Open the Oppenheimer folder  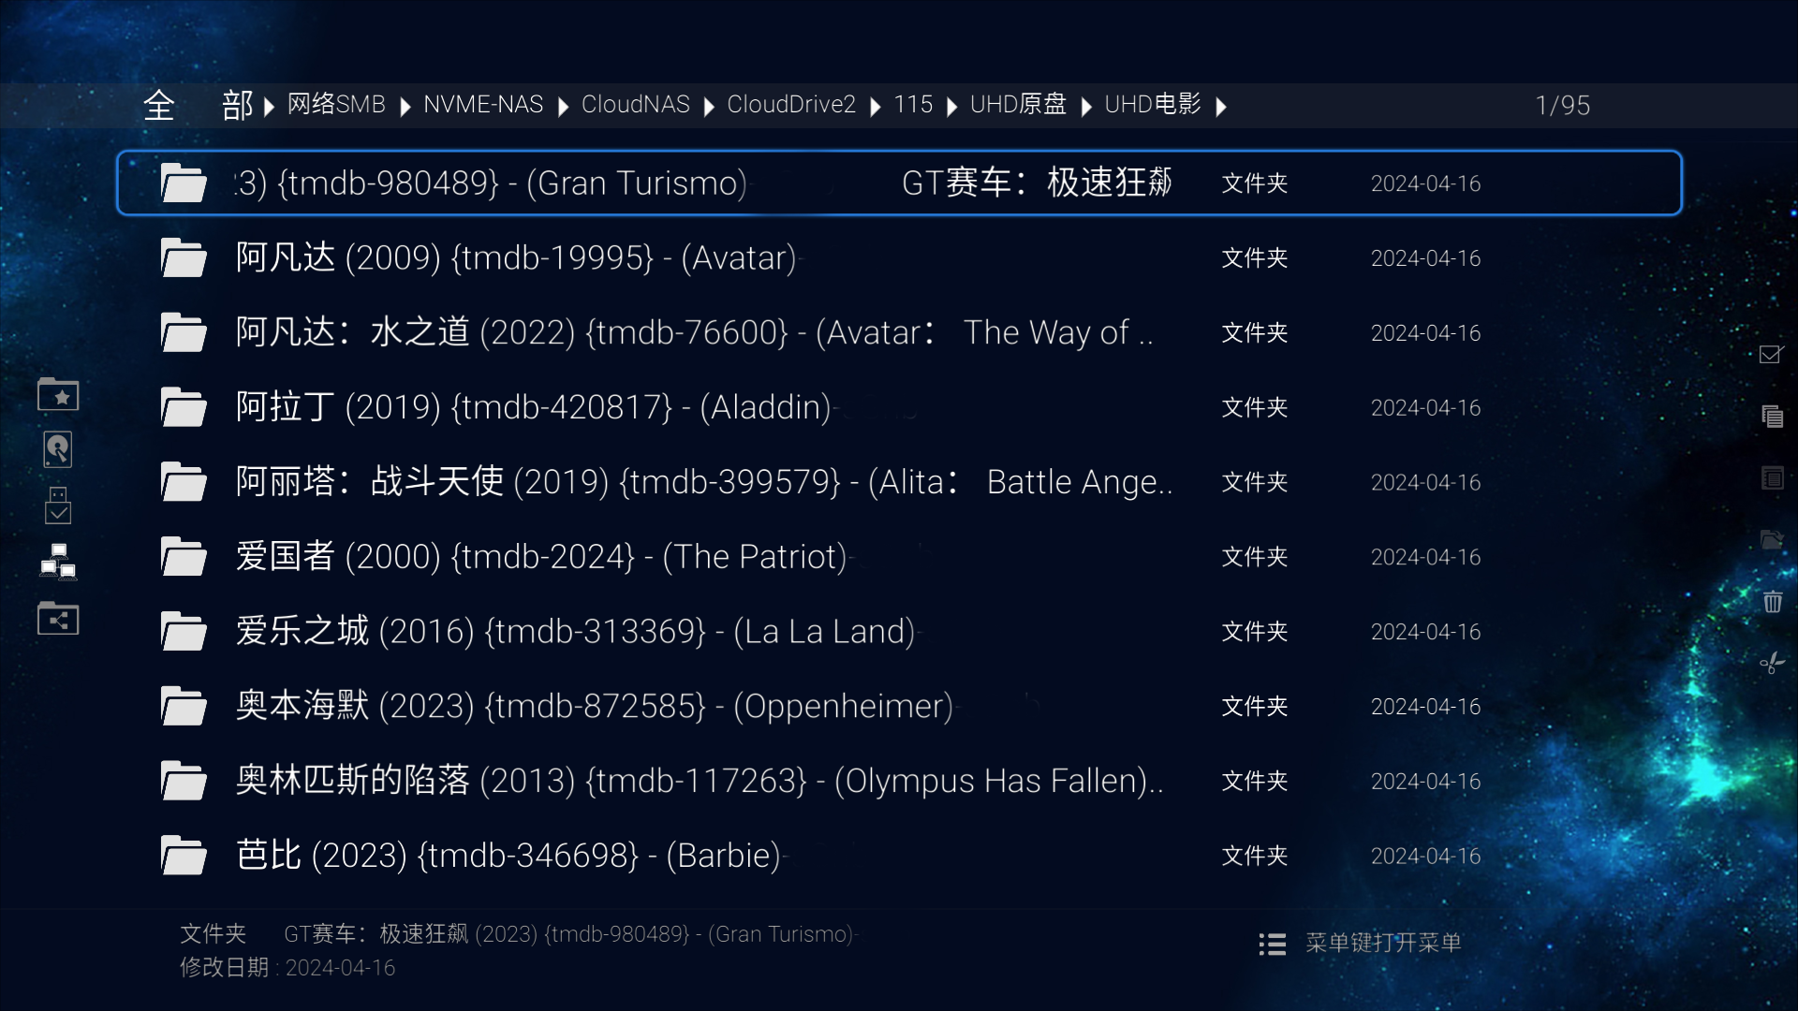click(x=594, y=707)
